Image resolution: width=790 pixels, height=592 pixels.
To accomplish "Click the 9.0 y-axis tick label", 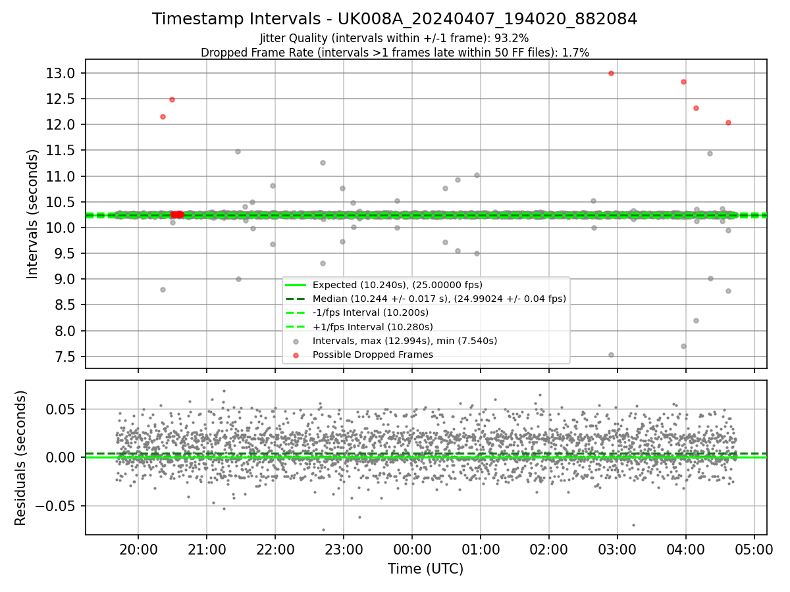I will pos(66,279).
